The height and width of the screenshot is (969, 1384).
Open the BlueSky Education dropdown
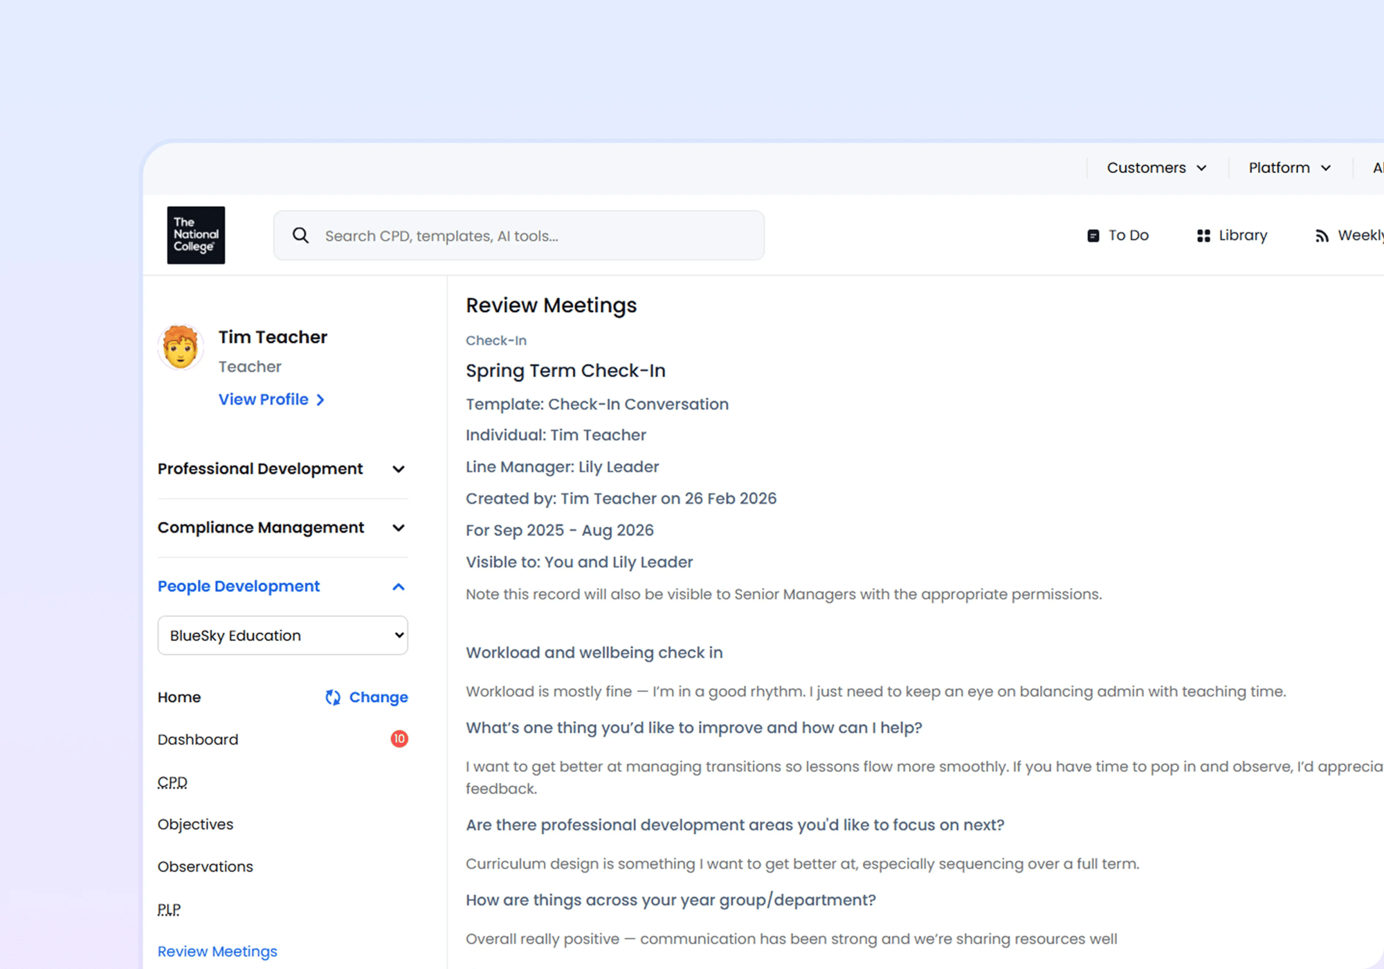tap(282, 635)
